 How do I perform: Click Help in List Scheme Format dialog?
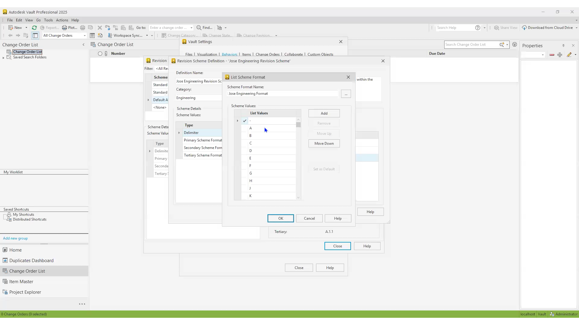pos(338,218)
